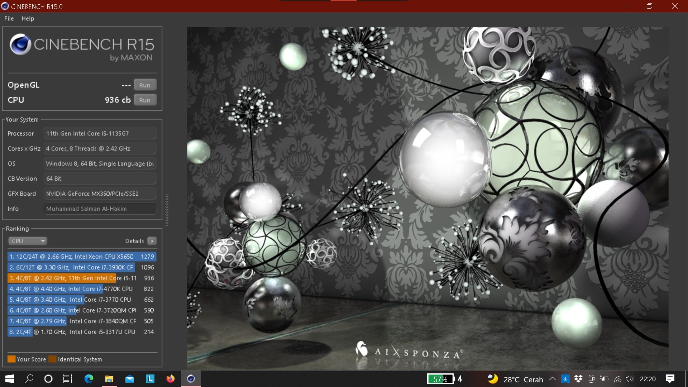Viewport: 688px width, 387px height.
Task: Click the OS information field
Action: [100, 163]
